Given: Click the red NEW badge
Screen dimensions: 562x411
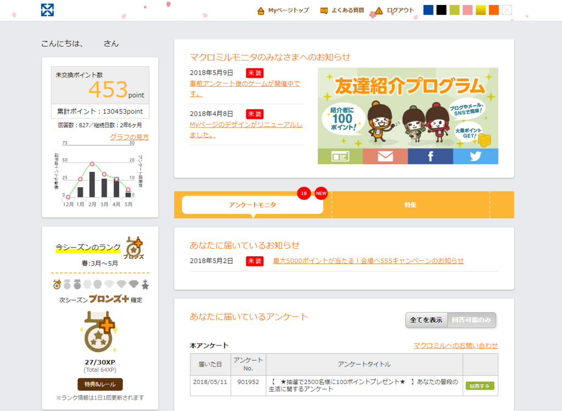Looking at the screenshot, I should coord(321,194).
